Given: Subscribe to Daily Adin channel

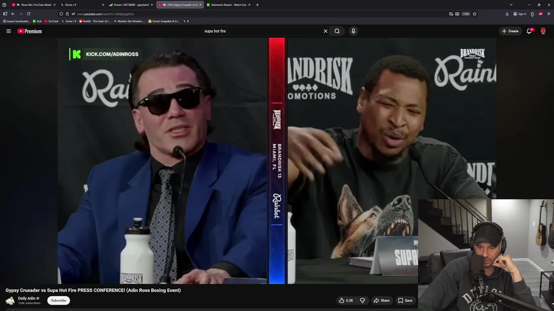Looking at the screenshot, I should 58,300.
